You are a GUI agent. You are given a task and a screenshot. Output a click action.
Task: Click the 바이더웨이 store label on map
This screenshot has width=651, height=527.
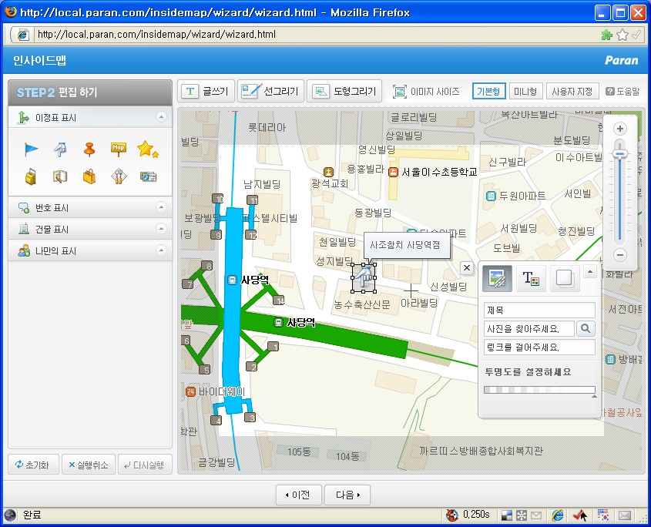click(222, 391)
